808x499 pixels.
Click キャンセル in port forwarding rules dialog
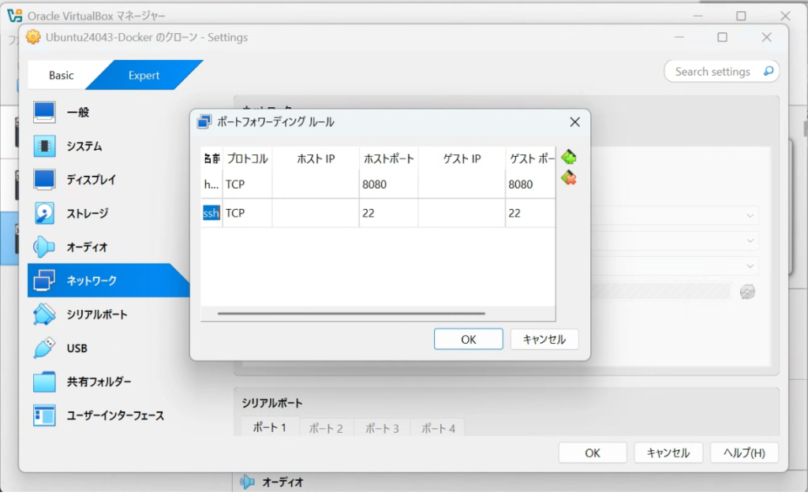[544, 339]
